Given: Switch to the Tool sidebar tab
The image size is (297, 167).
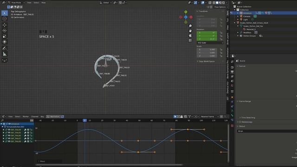Looking at the screenshot, I should pos(228,20).
